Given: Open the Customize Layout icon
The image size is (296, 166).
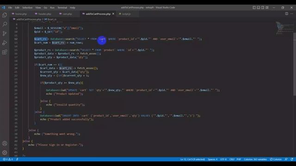Looking at the screenshot, I should 267,7.
